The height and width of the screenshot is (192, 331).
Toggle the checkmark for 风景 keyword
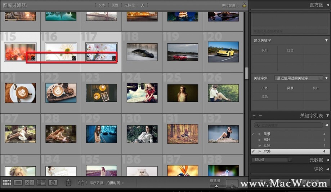pos(253,134)
